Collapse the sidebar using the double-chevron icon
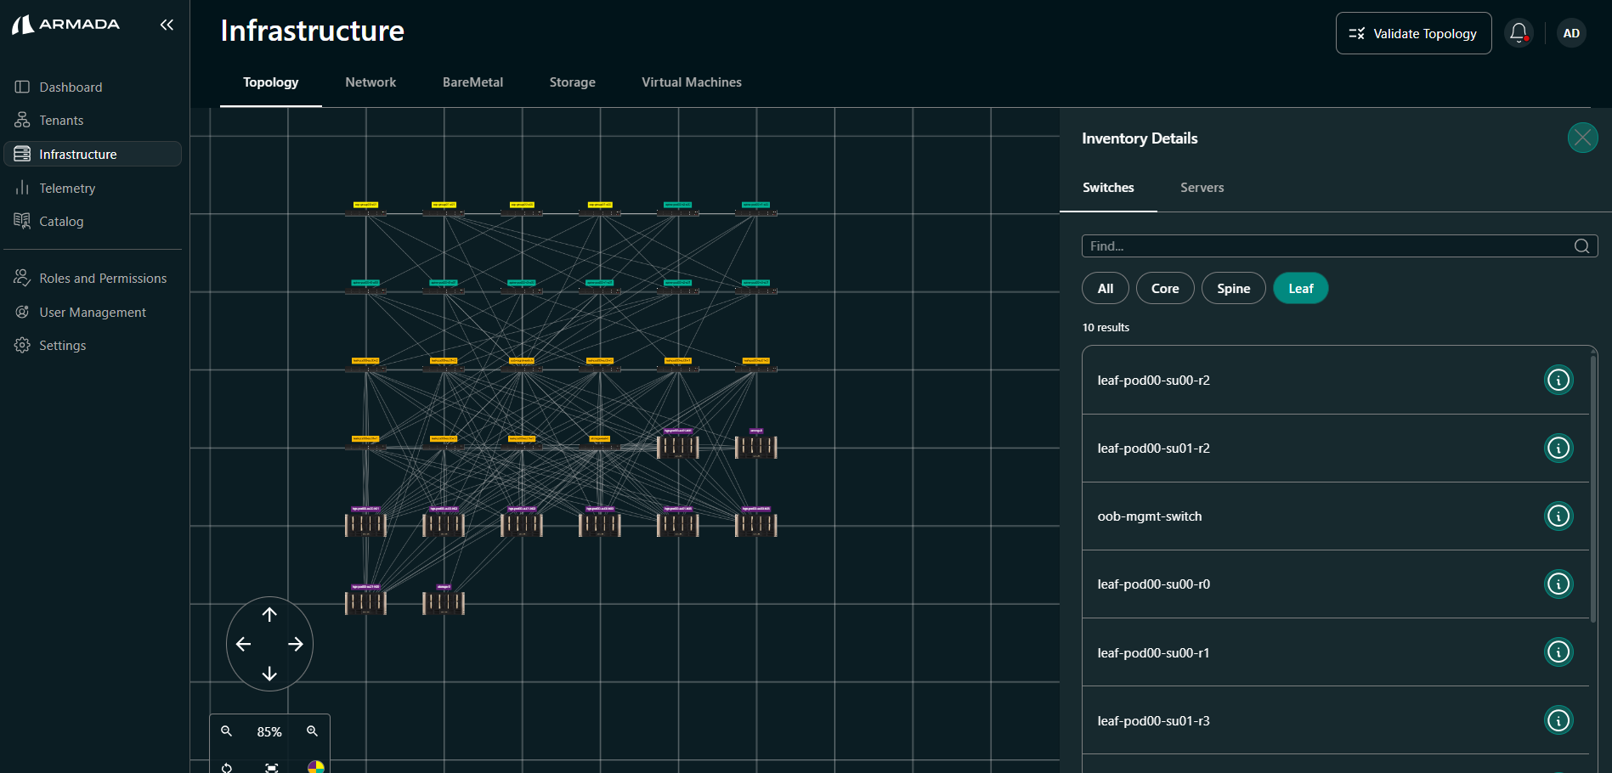Image resolution: width=1612 pixels, height=773 pixels. point(167,25)
